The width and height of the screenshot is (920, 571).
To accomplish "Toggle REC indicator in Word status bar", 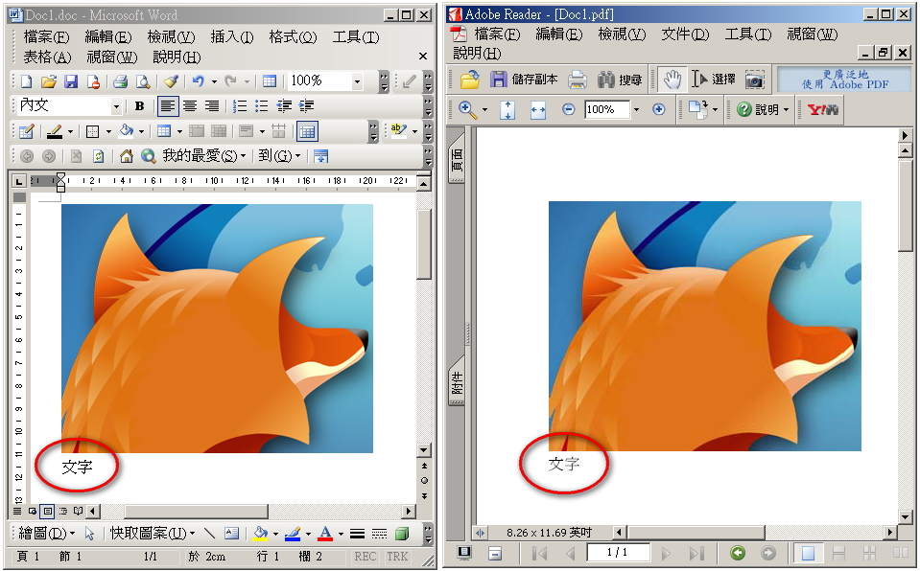I will pos(365,557).
